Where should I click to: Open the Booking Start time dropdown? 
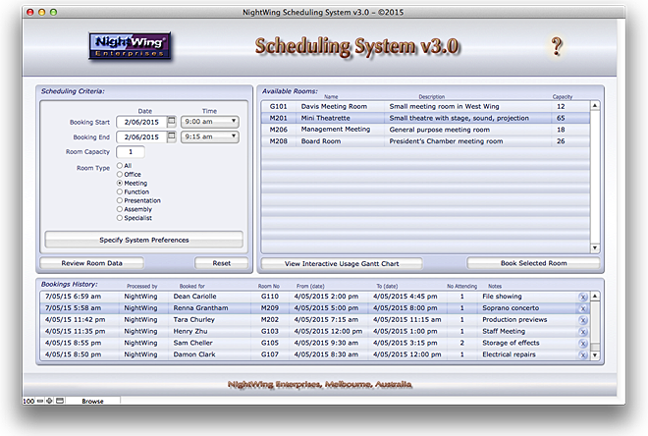[210, 122]
